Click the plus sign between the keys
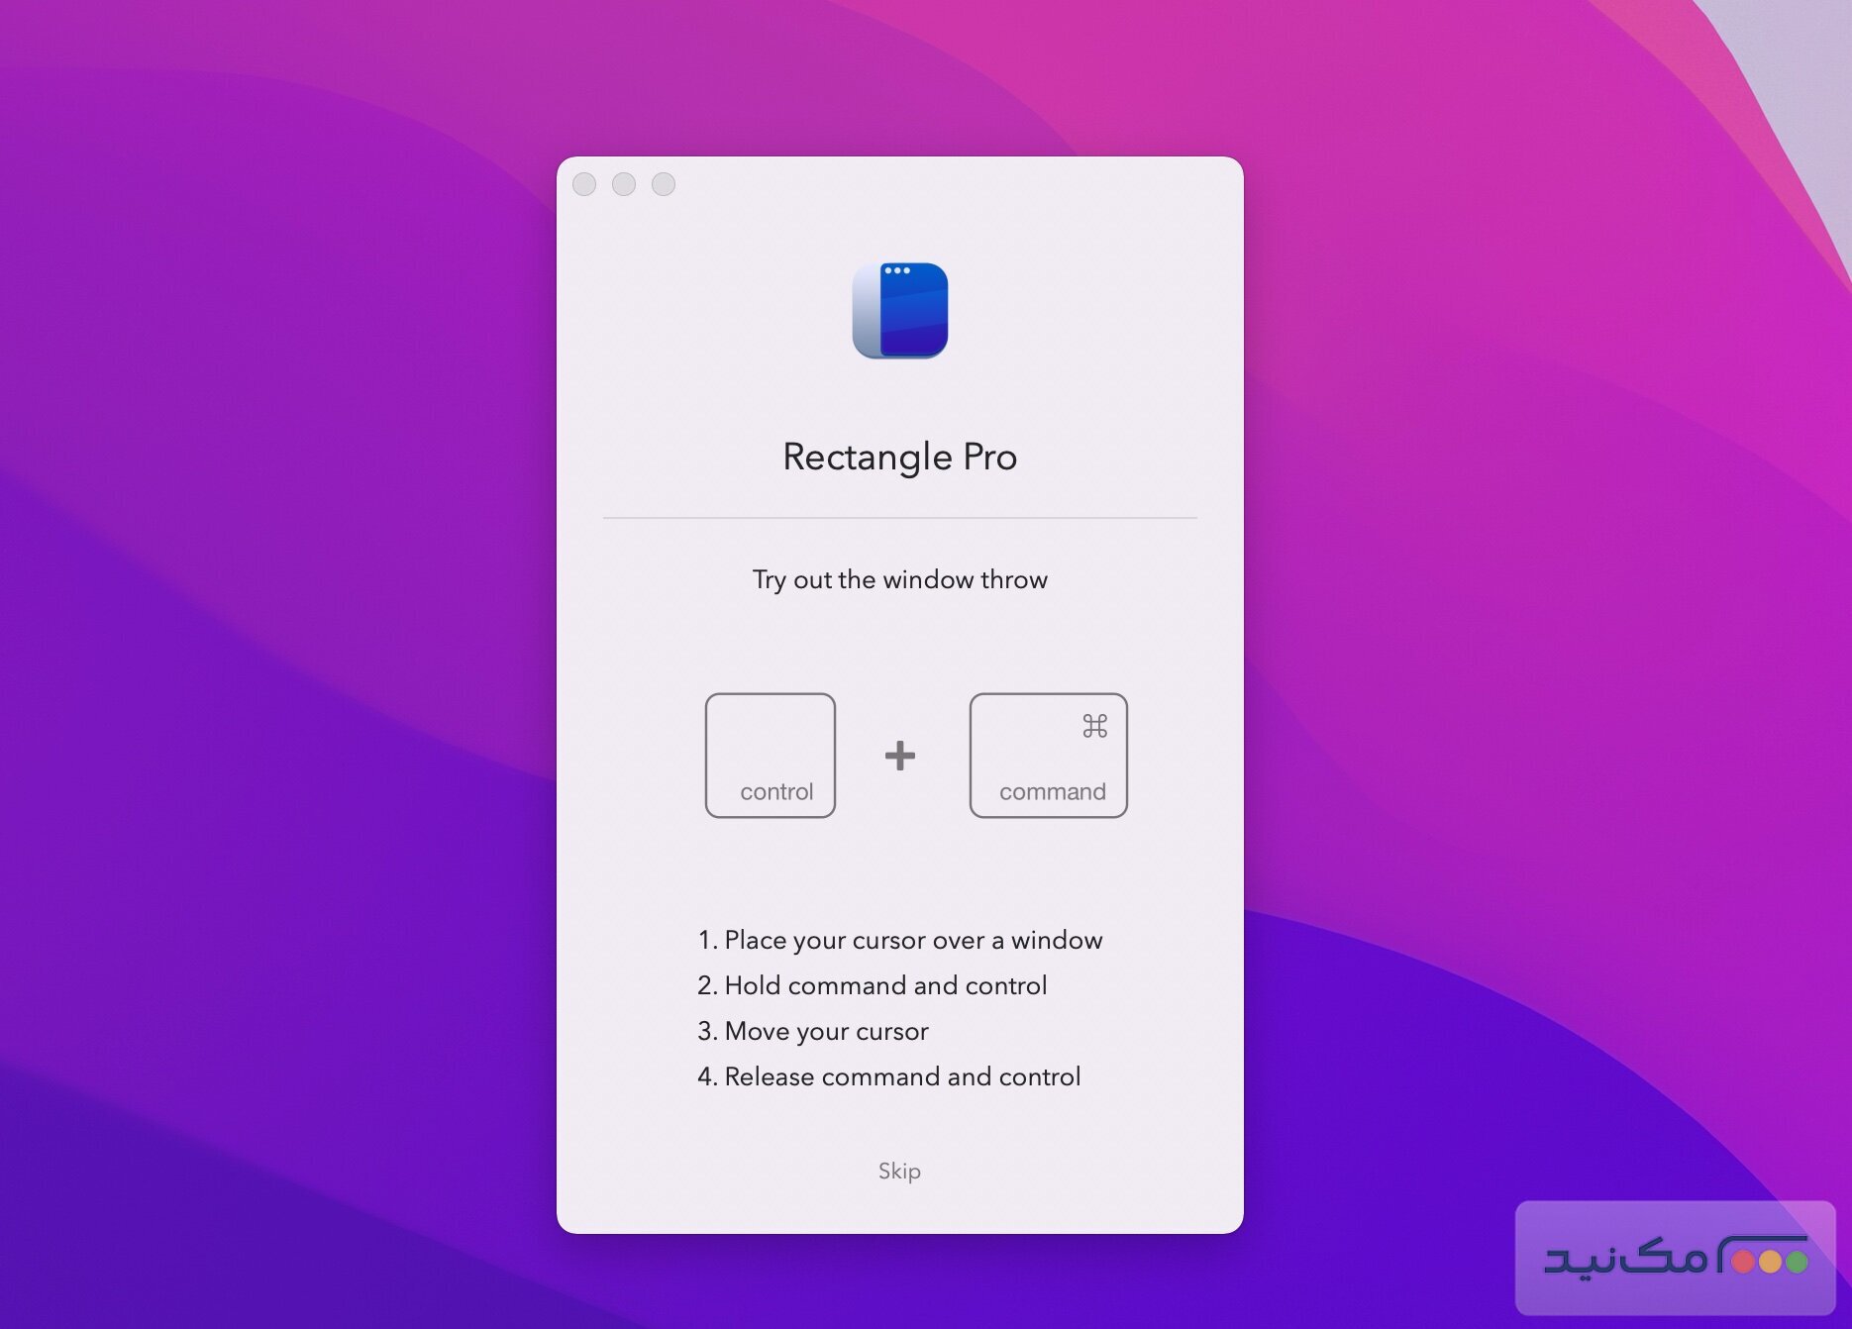 (900, 756)
